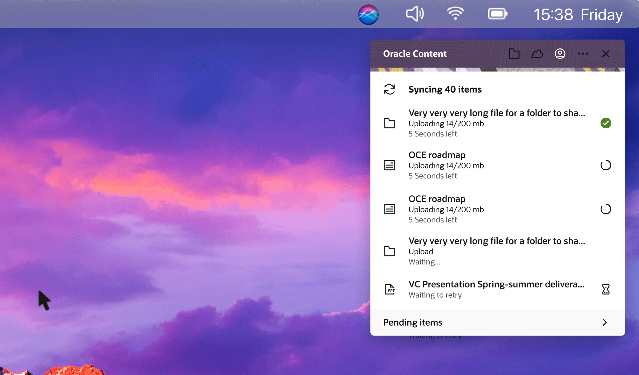Click the PPT file icon
Viewport: 639px width, 375px height.
(390, 289)
